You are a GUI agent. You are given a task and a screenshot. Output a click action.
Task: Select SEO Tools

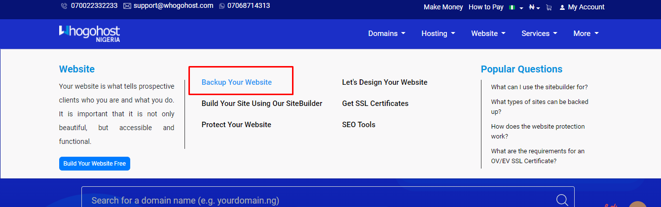[359, 125]
